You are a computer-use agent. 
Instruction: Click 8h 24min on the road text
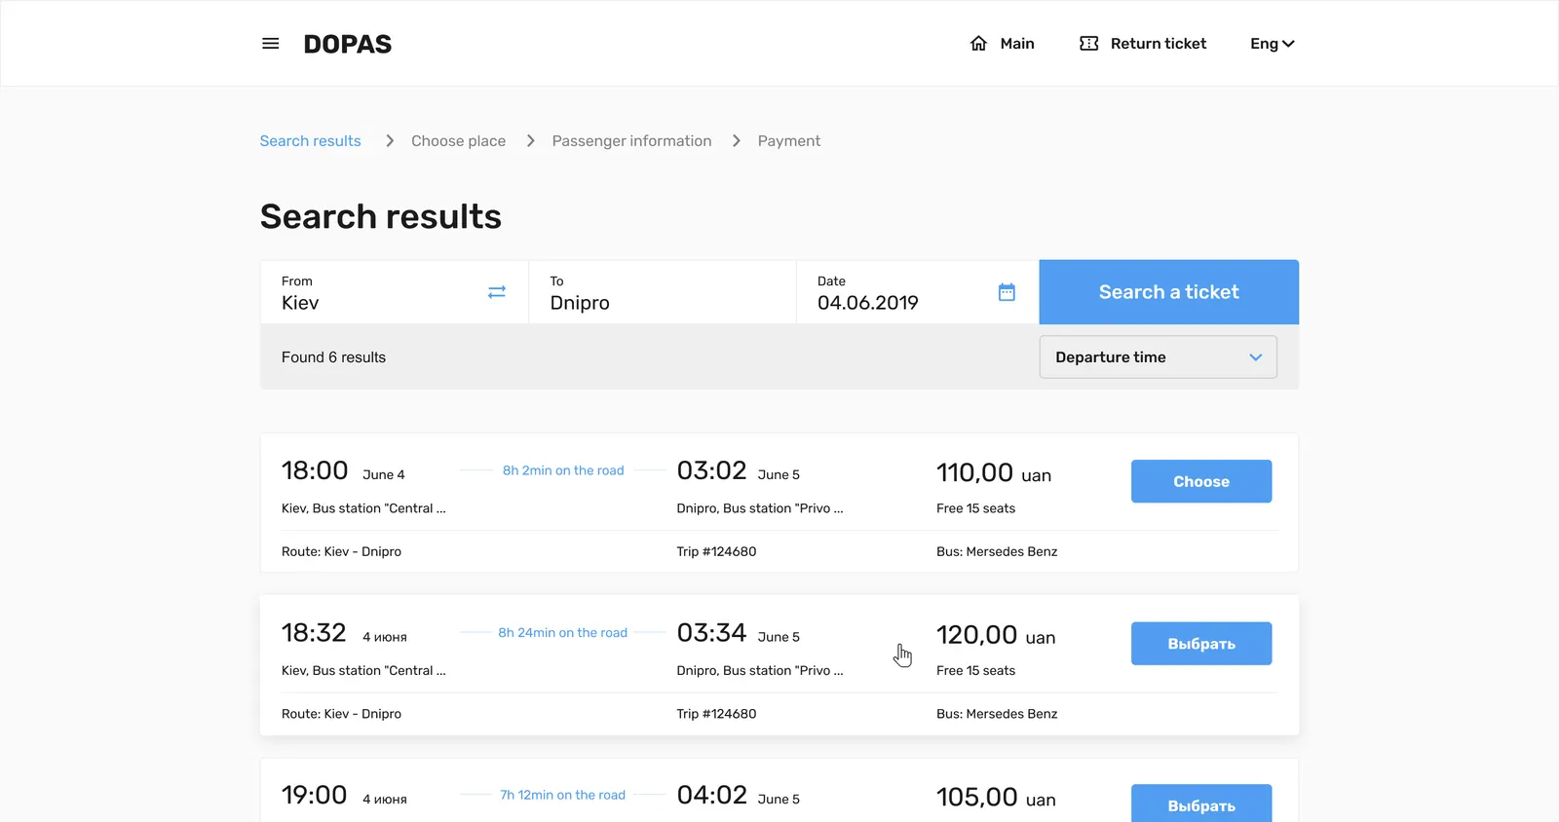coord(563,633)
